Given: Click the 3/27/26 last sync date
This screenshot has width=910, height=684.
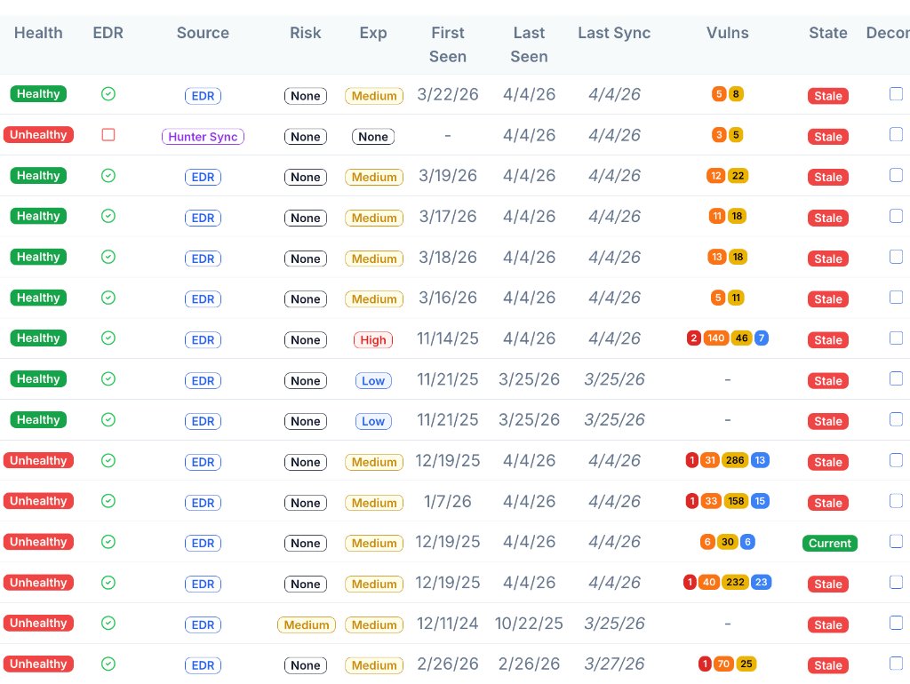Looking at the screenshot, I should 614,664.
